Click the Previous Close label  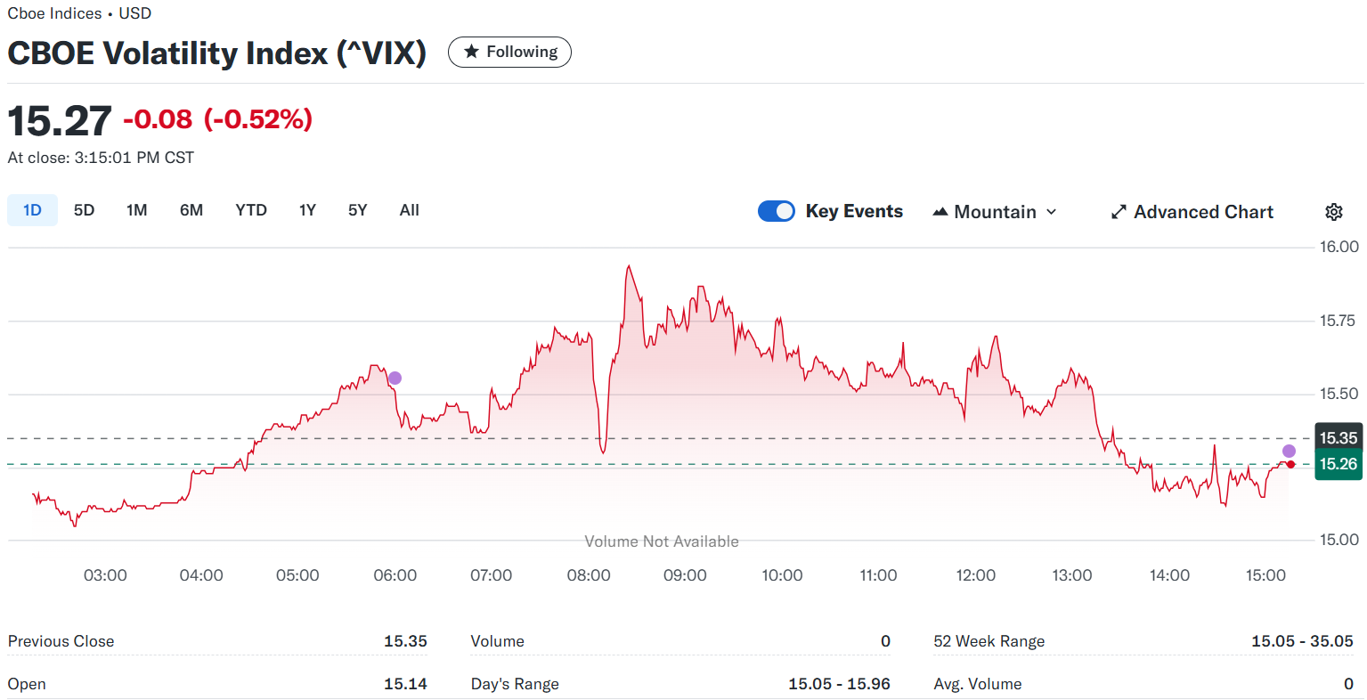point(61,641)
